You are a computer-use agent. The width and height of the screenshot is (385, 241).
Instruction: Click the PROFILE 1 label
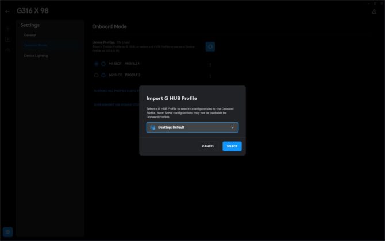point(132,64)
